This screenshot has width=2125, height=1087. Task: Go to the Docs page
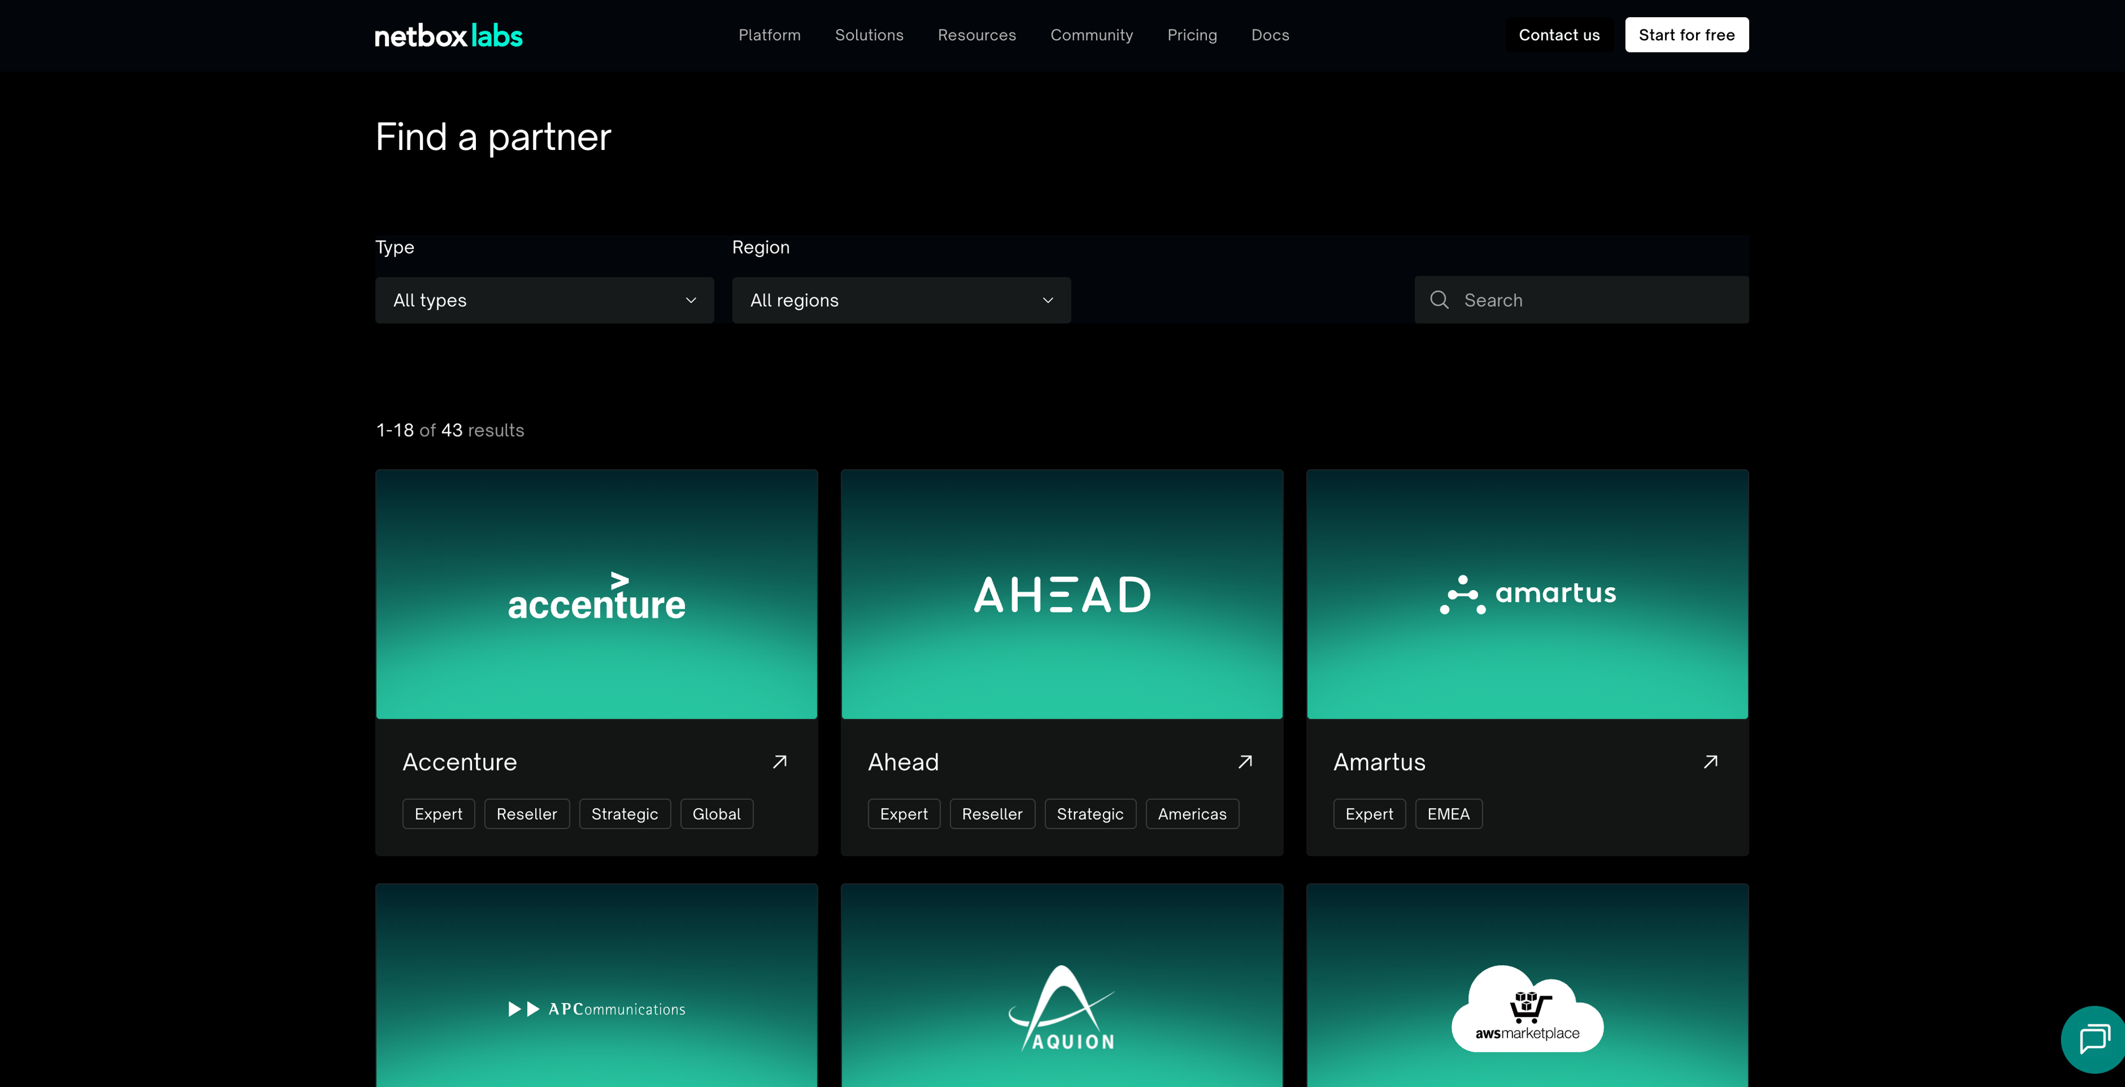[x=1269, y=35]
